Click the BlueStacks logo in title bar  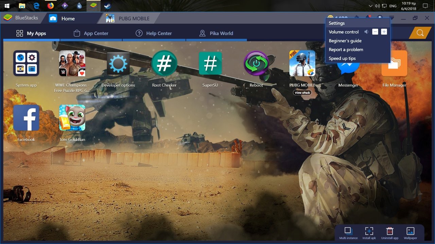8,18
